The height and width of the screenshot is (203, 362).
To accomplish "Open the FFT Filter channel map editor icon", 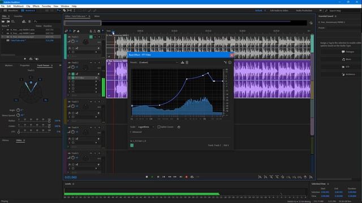I will [x=225, y=63].
